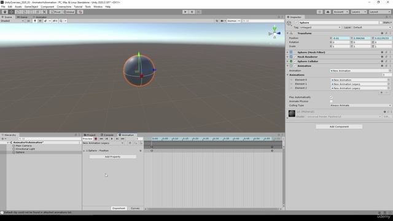Screen dimensions: 393x221
Task: Select the Hand tool in toolbar
Action: tap(5, 12)
